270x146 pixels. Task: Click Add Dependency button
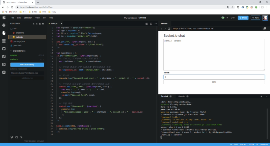27,65
